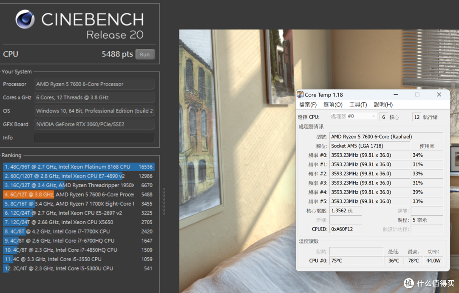Select ranking row Intel Xeon CPU X5650
Image resolution: width=459 pixels, height=293 pixels.
click(x=79, y=222)
